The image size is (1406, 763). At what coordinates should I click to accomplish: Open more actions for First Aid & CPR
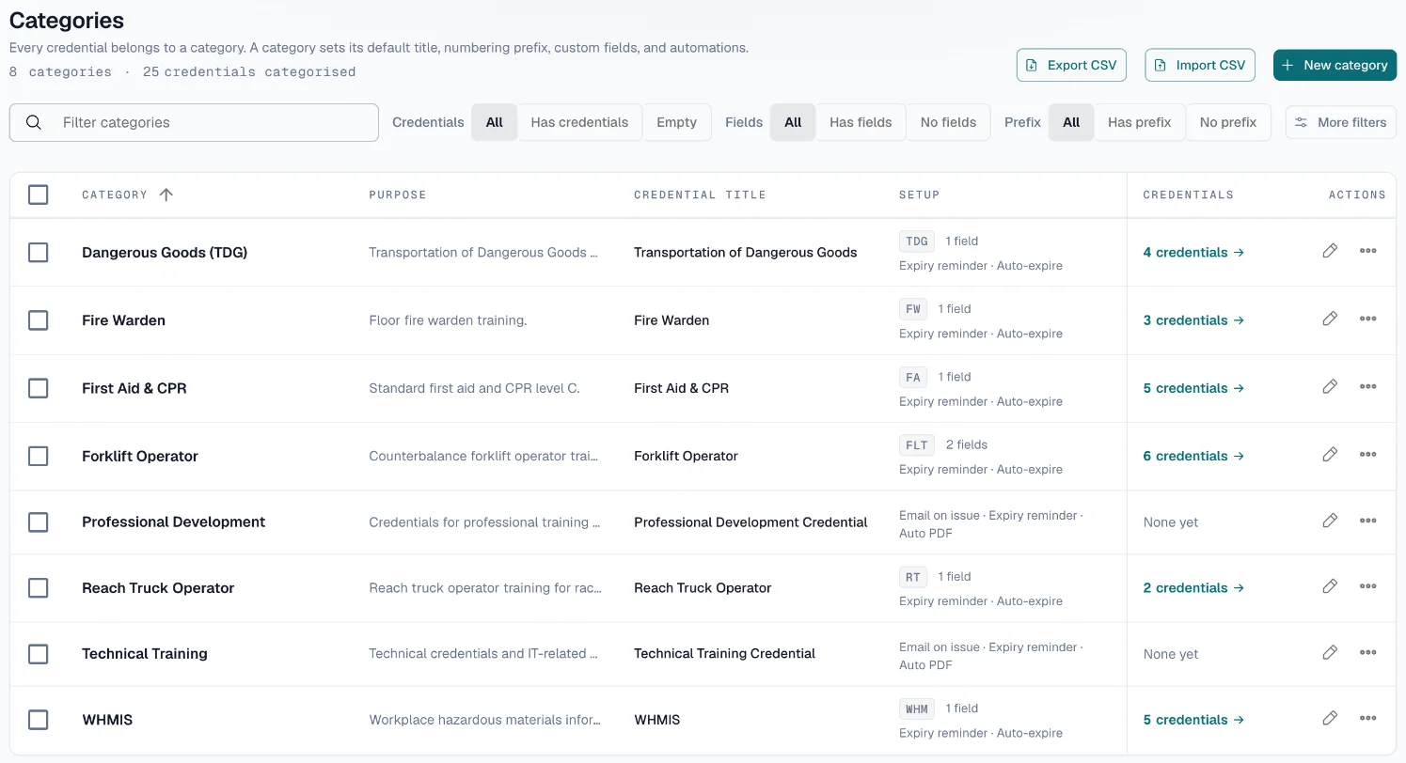(1368, 386)
